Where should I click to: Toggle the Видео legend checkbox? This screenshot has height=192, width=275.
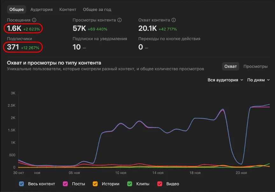(160, 184)
